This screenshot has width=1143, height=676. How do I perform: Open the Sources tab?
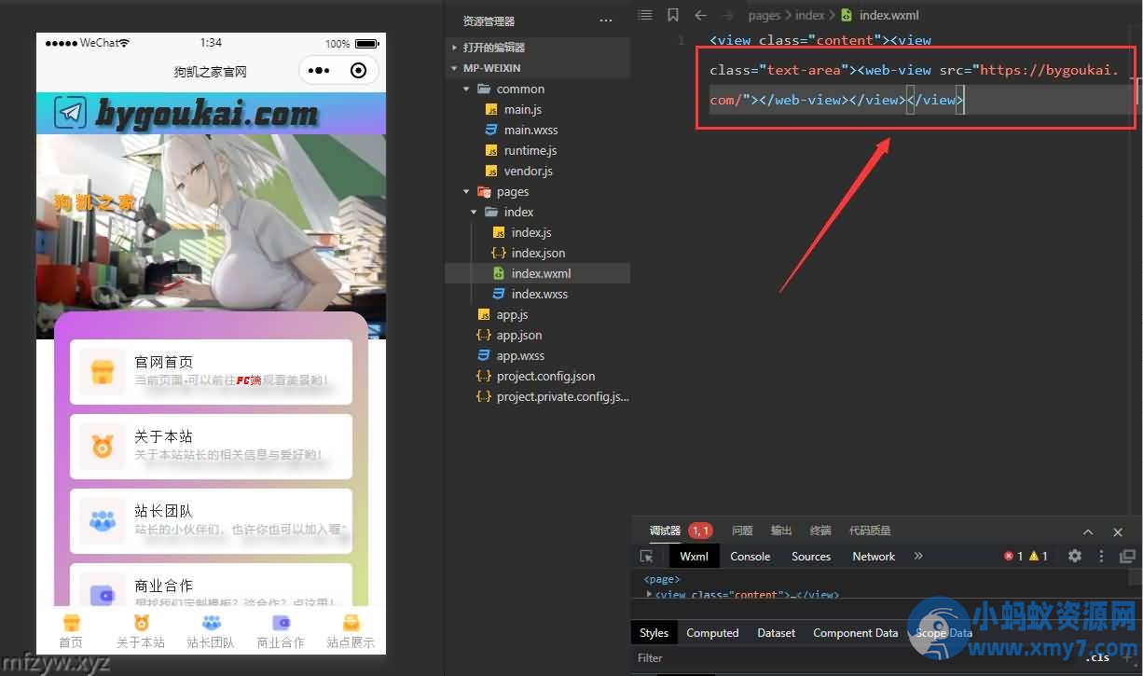[x=811, y=556]
